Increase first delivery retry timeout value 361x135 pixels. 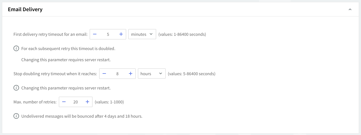[121, 34]
